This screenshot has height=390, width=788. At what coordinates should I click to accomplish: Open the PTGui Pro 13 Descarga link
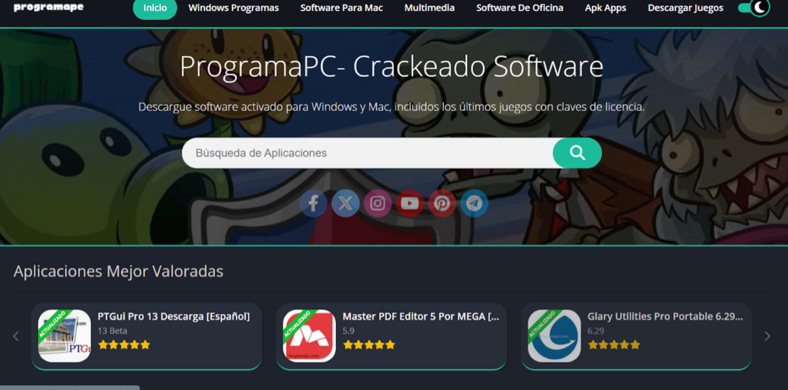pos(174,316)
